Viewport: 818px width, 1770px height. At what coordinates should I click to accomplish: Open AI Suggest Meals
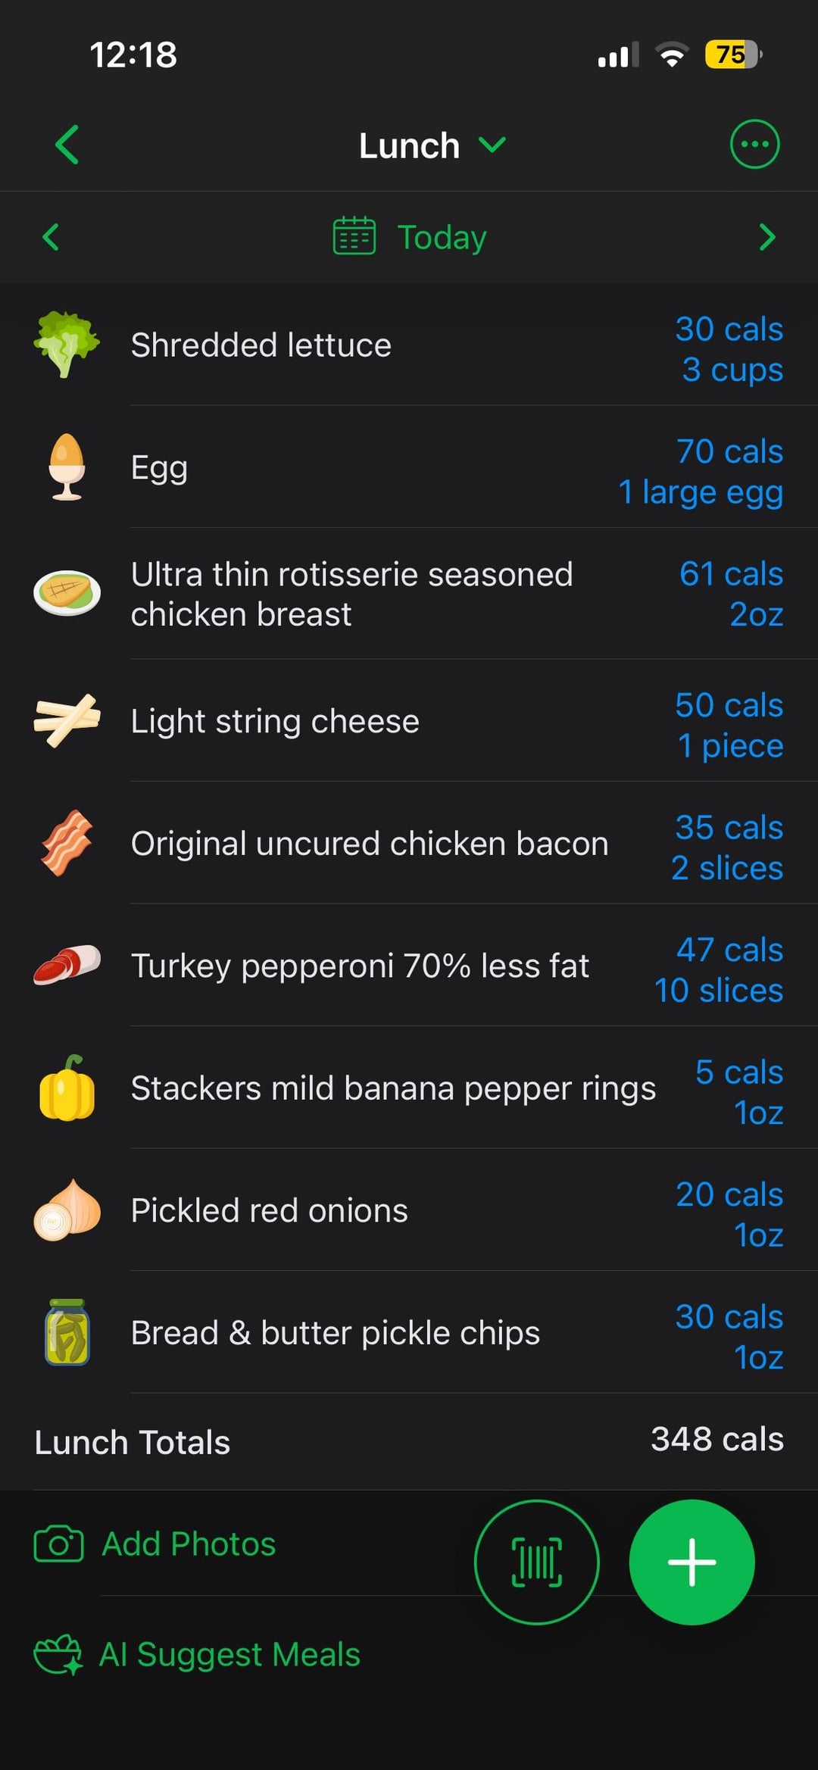(229, 1654)
